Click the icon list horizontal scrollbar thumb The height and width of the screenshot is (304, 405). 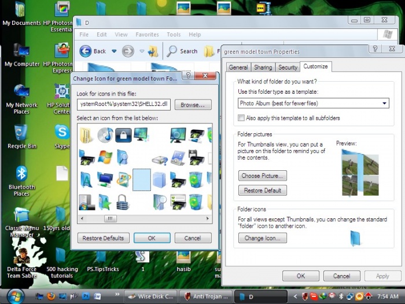pos(111,218)
